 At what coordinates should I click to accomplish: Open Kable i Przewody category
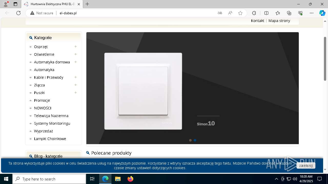49,77
